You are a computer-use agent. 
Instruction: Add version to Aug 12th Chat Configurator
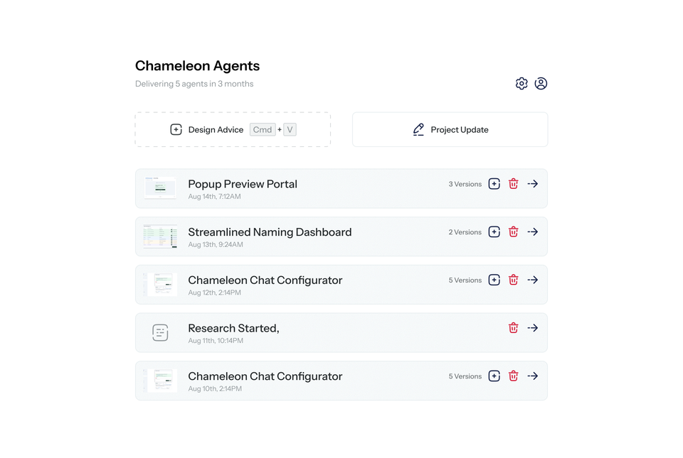[494, 280]
